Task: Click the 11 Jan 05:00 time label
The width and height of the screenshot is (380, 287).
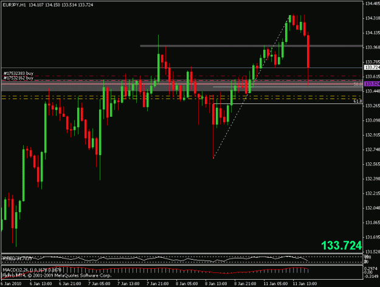Action: point(275,283)
